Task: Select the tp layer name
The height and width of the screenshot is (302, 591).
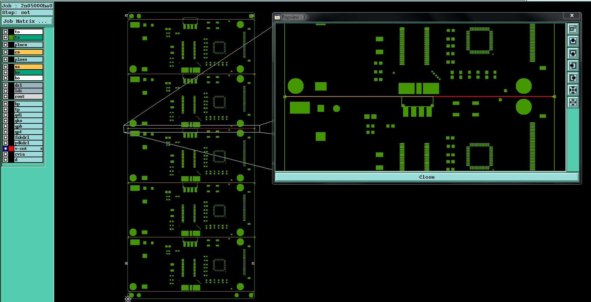Action: (28, 109)
